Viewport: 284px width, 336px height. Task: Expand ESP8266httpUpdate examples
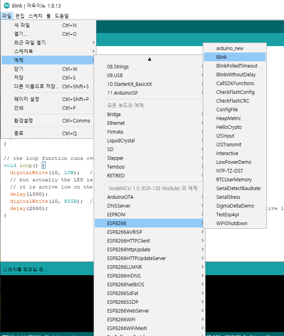click(150, 250)
